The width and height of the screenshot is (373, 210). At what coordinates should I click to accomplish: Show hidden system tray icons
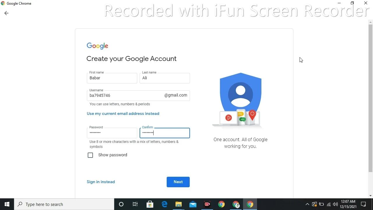[307, 204]
